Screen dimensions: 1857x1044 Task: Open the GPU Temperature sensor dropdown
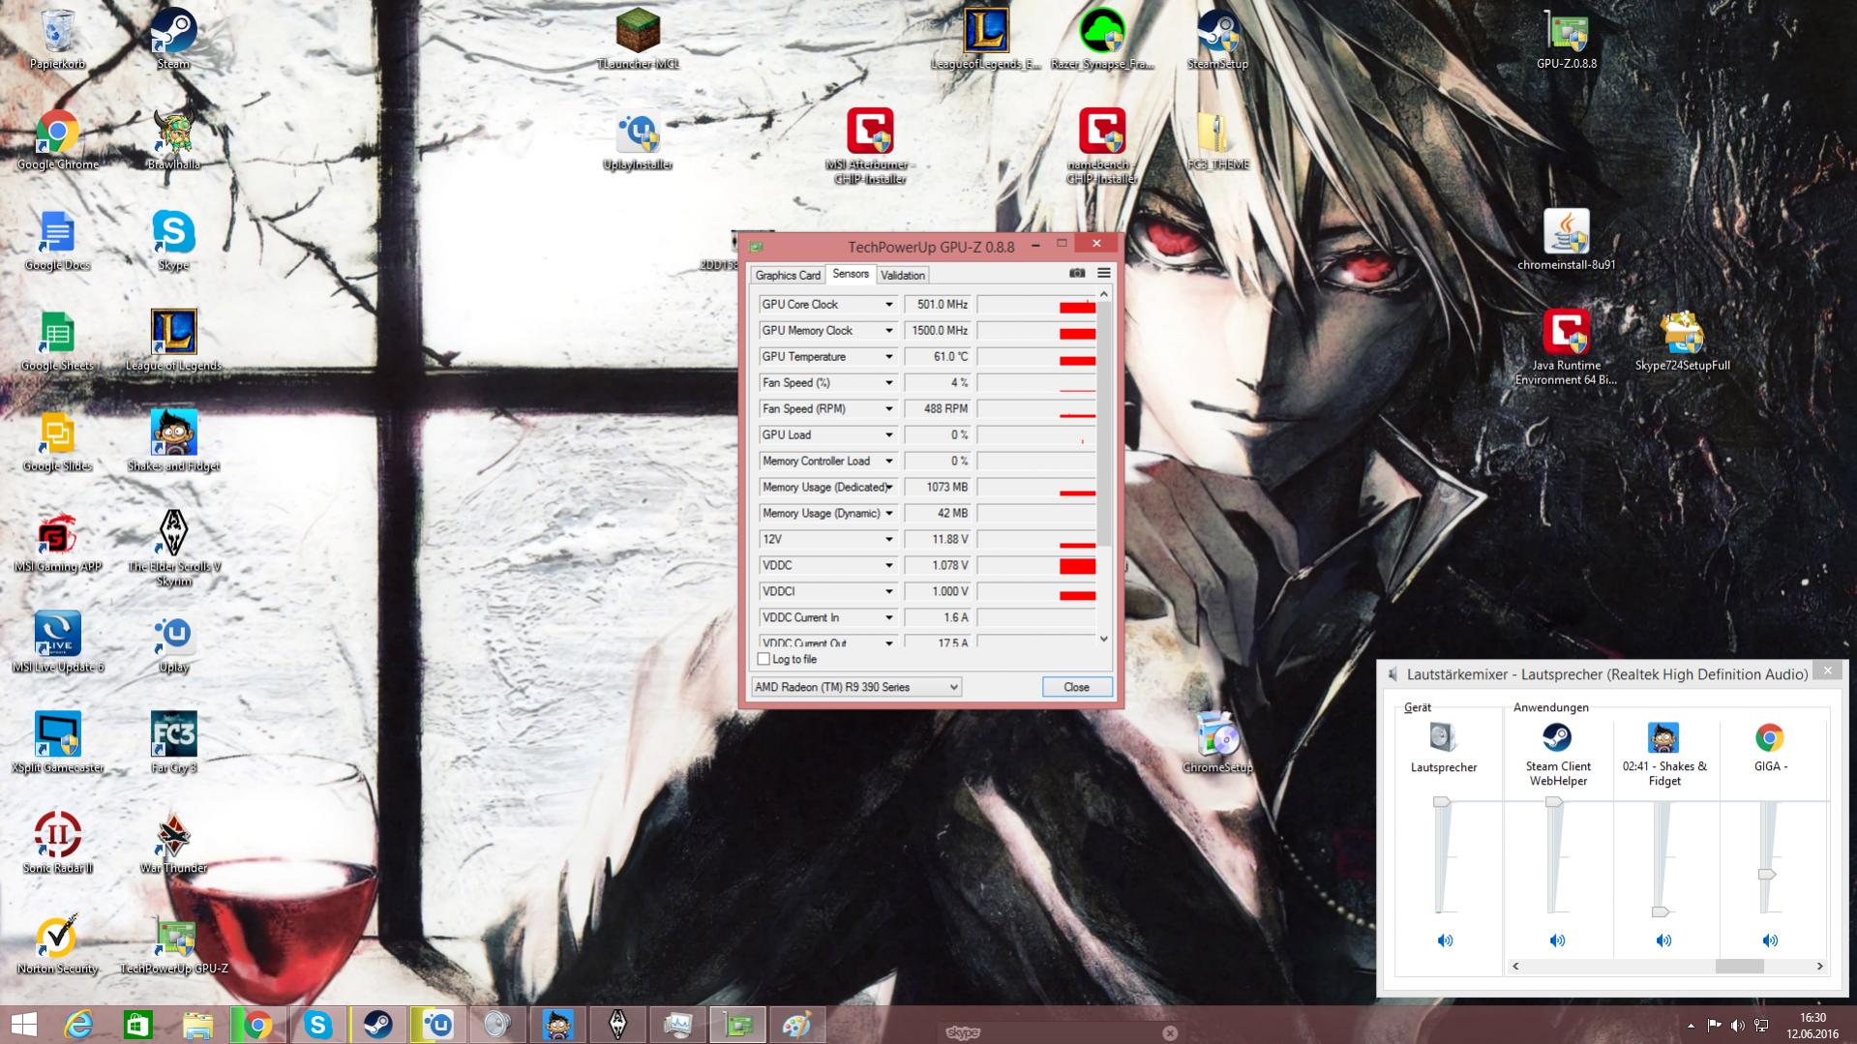point(888,357)
